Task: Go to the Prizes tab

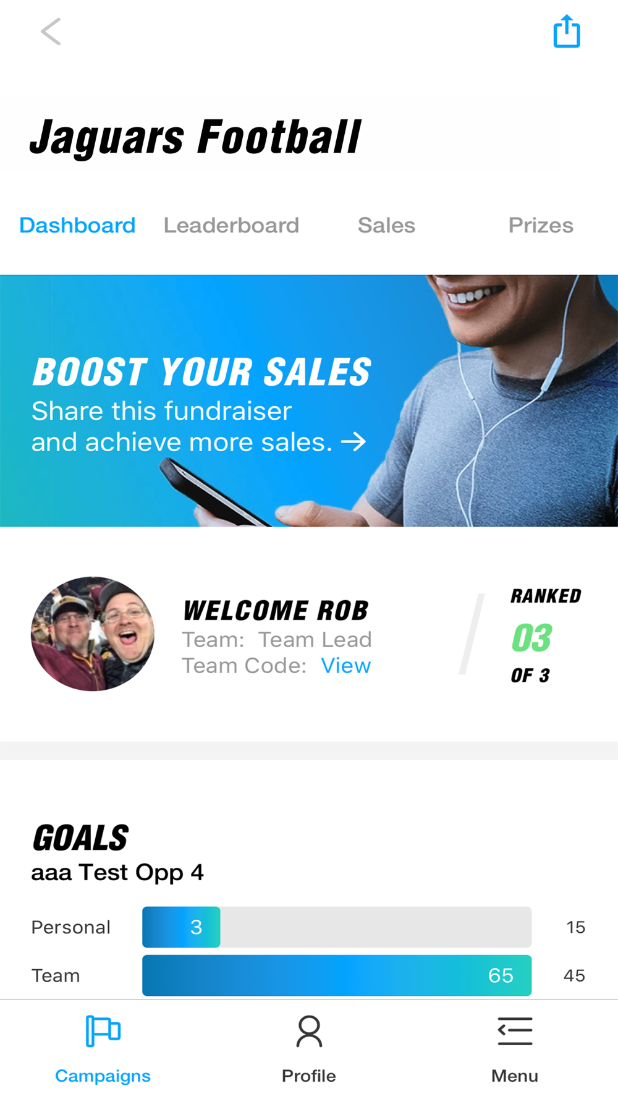Action: (541, 225)
